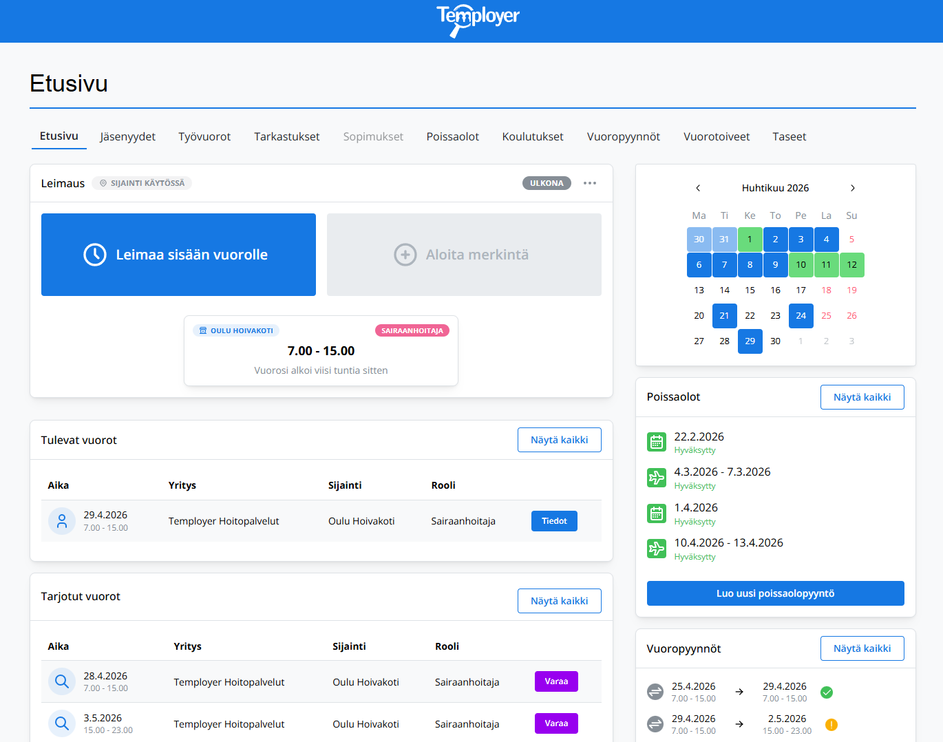Click Varaa for the 28.4.2026 shift
Image resolution: width=943 pixels, height=742 pixels.
(x=556, y=681)
